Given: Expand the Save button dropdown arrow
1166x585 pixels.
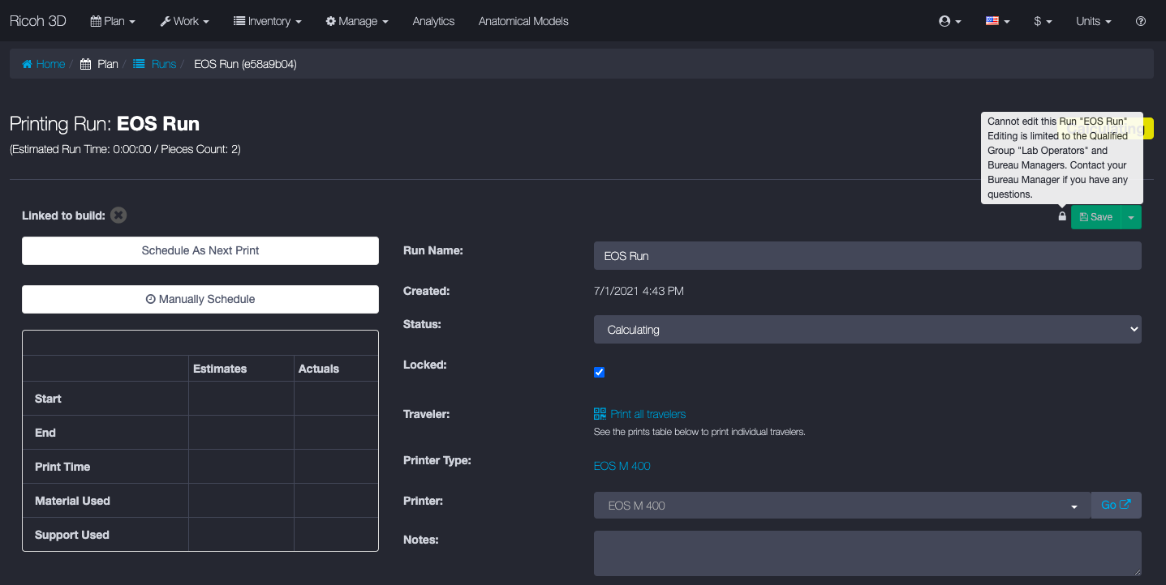Looking at the screenshot, I should [x=1131, y=217].
